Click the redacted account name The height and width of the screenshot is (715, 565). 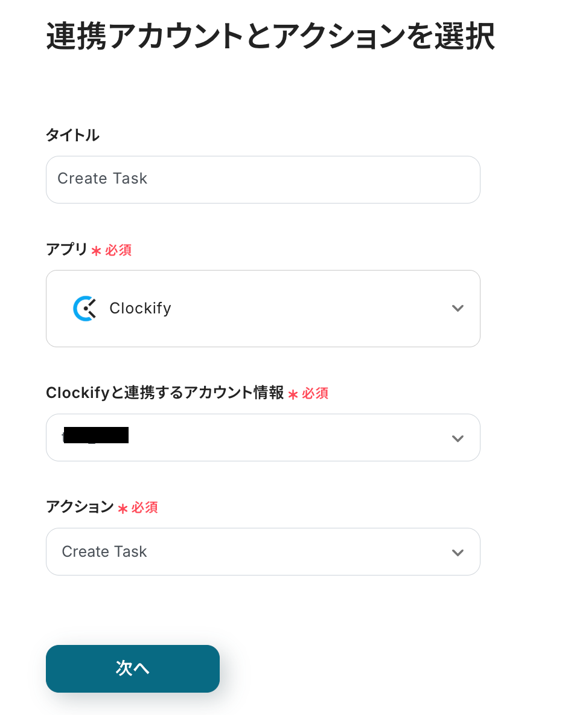tap(97, 435)
